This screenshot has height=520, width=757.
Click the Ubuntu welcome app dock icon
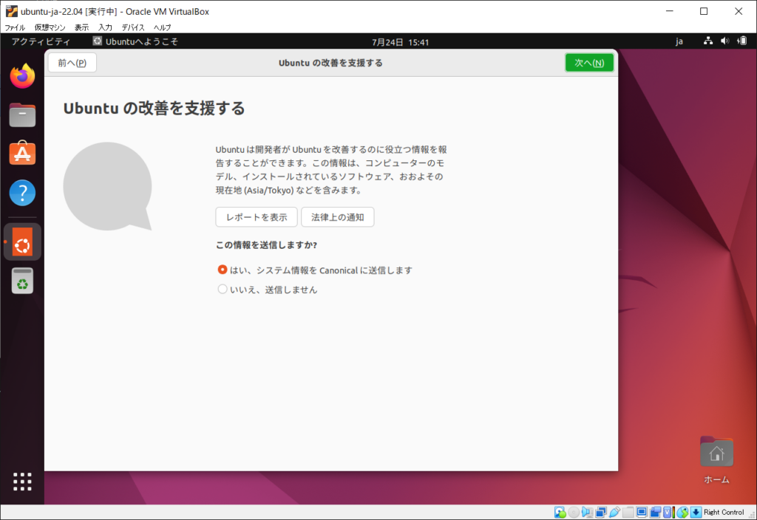22,242
